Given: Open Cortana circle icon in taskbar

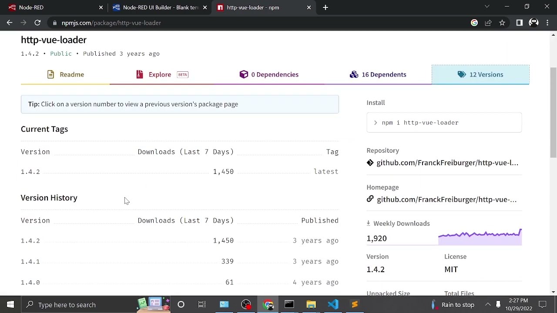Looking at the screenshot, I should pyautogui.click(x=181, y=304).
